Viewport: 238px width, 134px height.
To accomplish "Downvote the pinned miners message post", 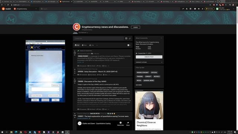I will (x=75, y=55).
